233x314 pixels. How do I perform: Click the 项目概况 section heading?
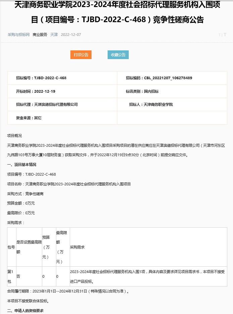pyautogui.click(x=14, y=136)
